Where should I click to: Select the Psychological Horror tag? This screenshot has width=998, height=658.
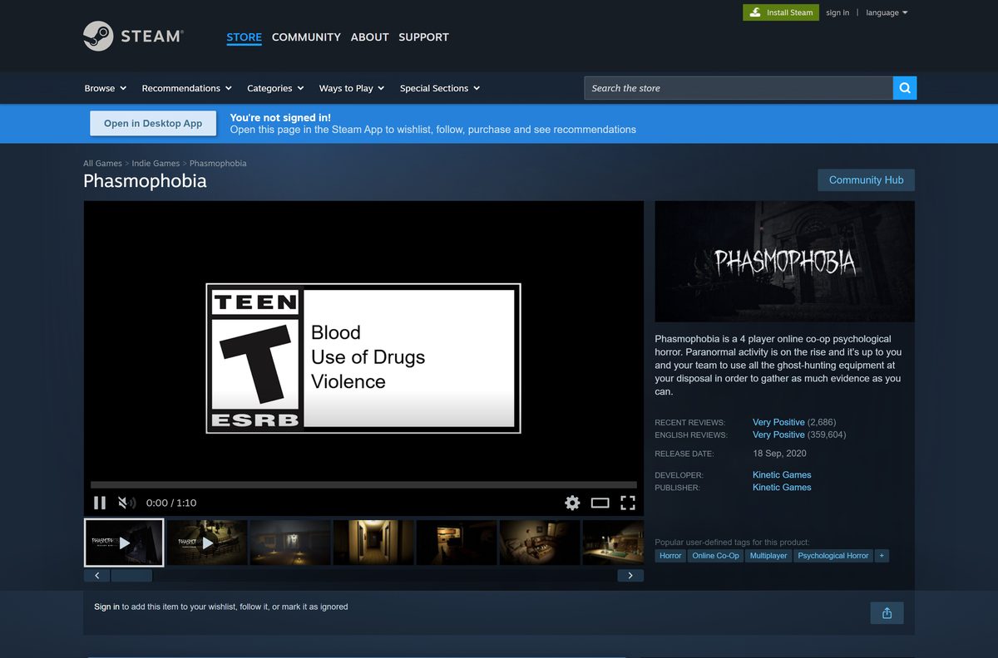click(x=833, y=556)
